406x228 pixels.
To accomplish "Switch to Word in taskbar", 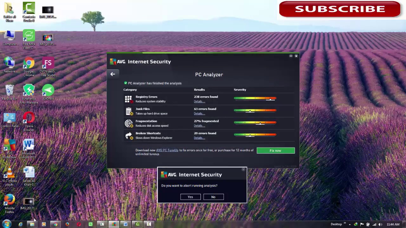I will click(x=126, y=225).
